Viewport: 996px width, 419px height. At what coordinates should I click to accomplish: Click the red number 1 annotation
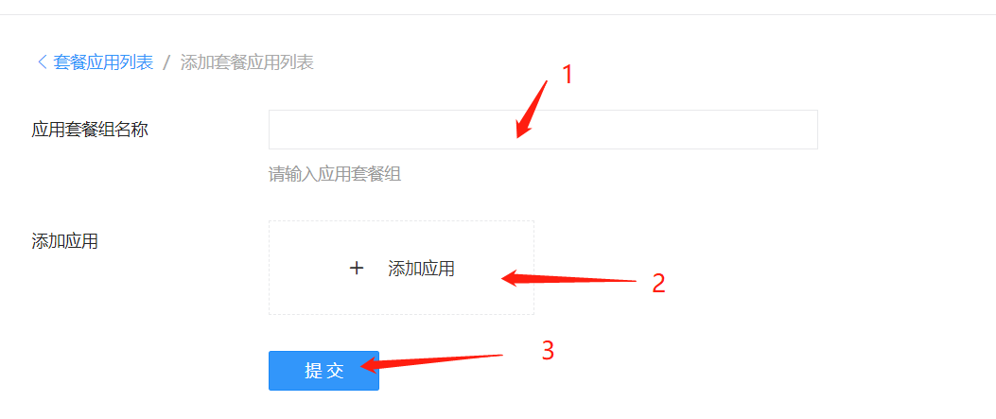pyautogui.click(x=568, y=75)
